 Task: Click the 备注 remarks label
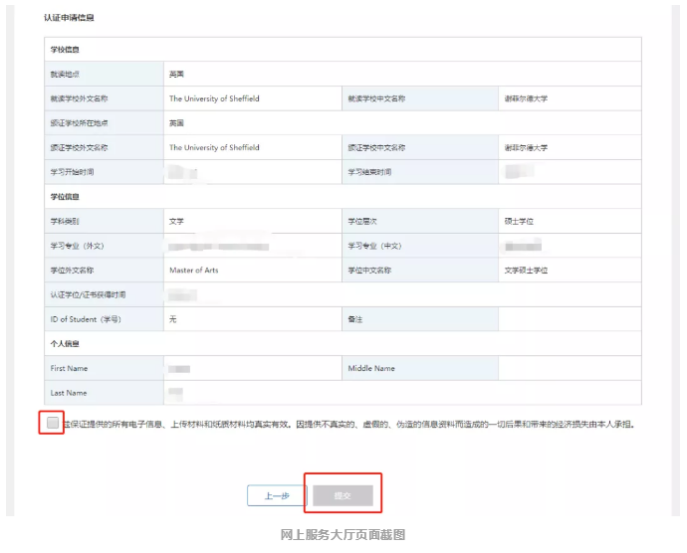[355, 319]
